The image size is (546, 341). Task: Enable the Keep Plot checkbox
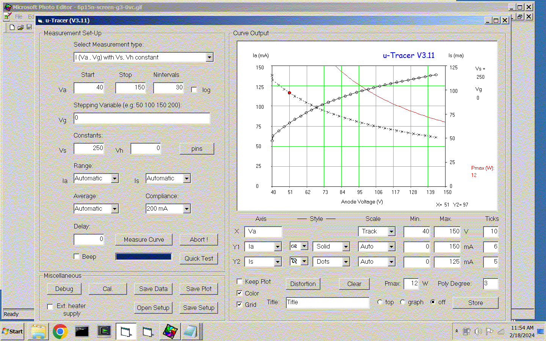(x=240, y=282)
